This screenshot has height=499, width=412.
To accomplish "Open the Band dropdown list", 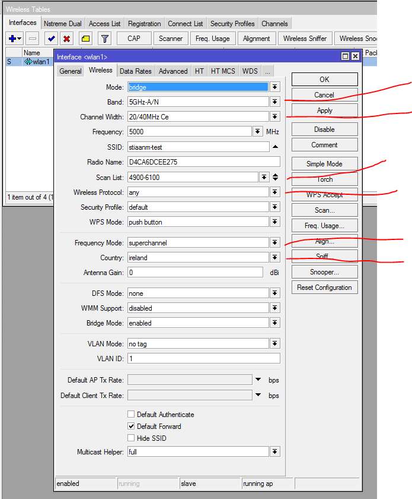I will (x=275, y=102).
